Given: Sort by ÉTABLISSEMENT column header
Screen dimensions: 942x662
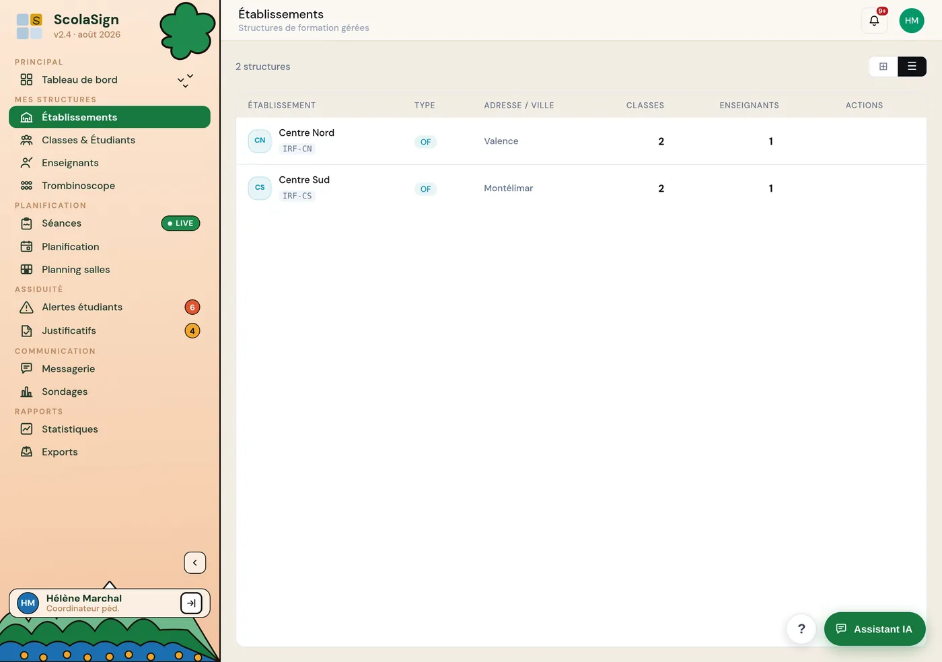Looking at the screenshot, I should [281, 106].
